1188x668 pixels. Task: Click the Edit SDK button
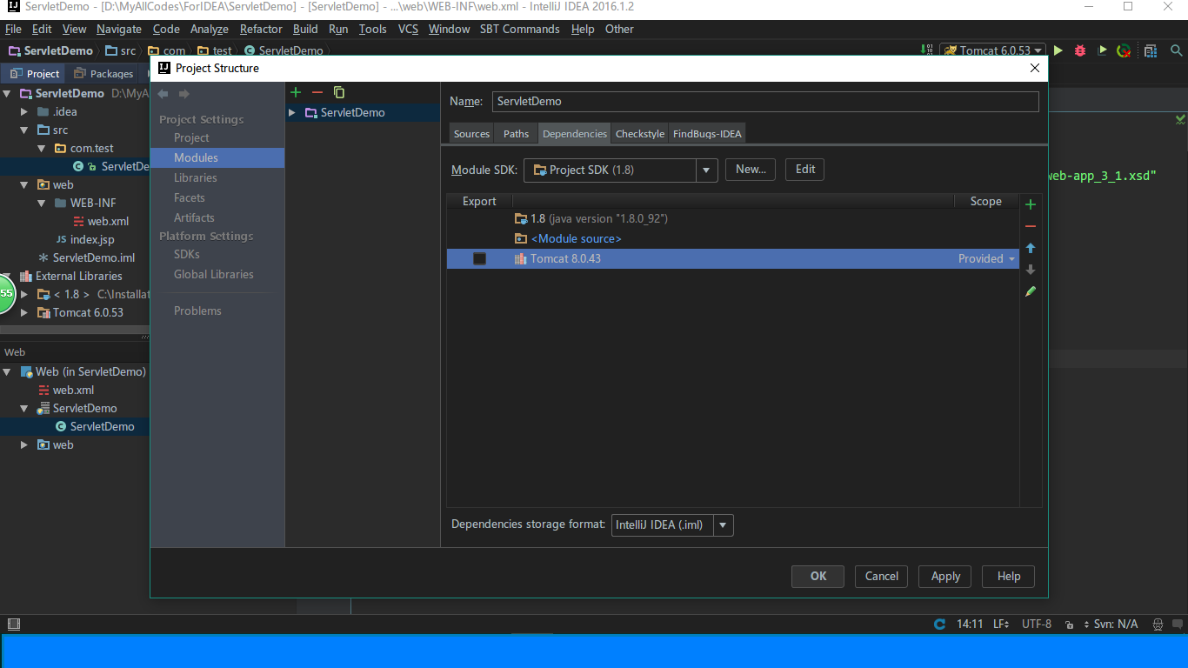click(805, 170)
